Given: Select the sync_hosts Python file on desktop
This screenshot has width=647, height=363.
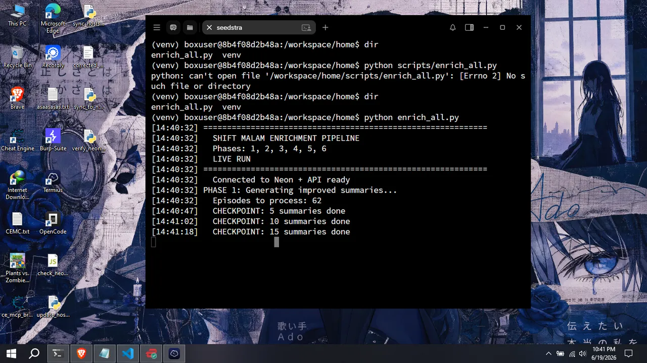Looking at the screenshot, I should (x=89, y=15).
